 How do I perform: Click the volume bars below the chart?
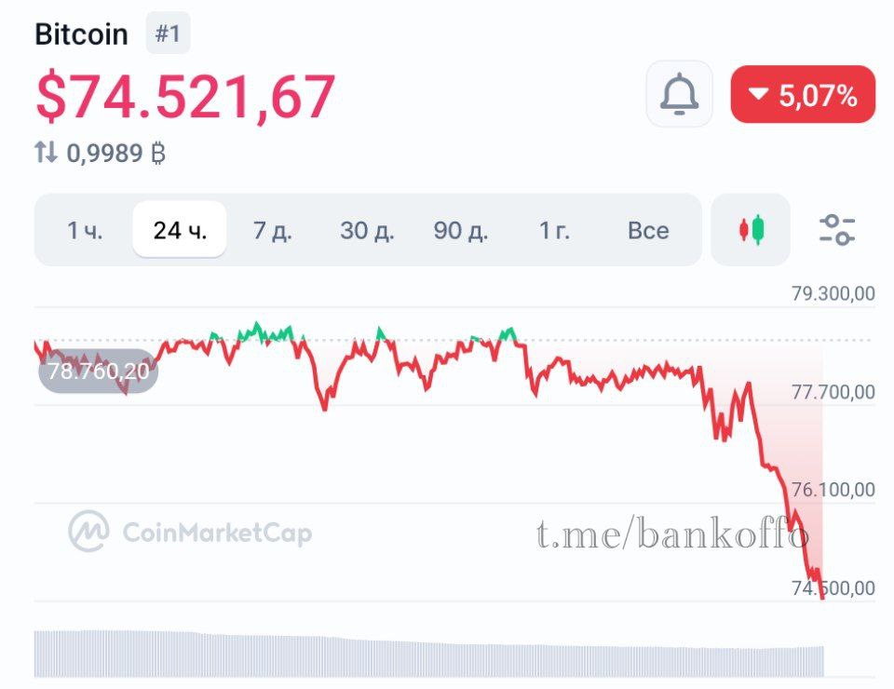tap(428, 654)
